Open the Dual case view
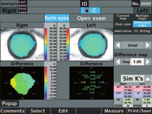 pyautogui.click(x=123, y=24)
